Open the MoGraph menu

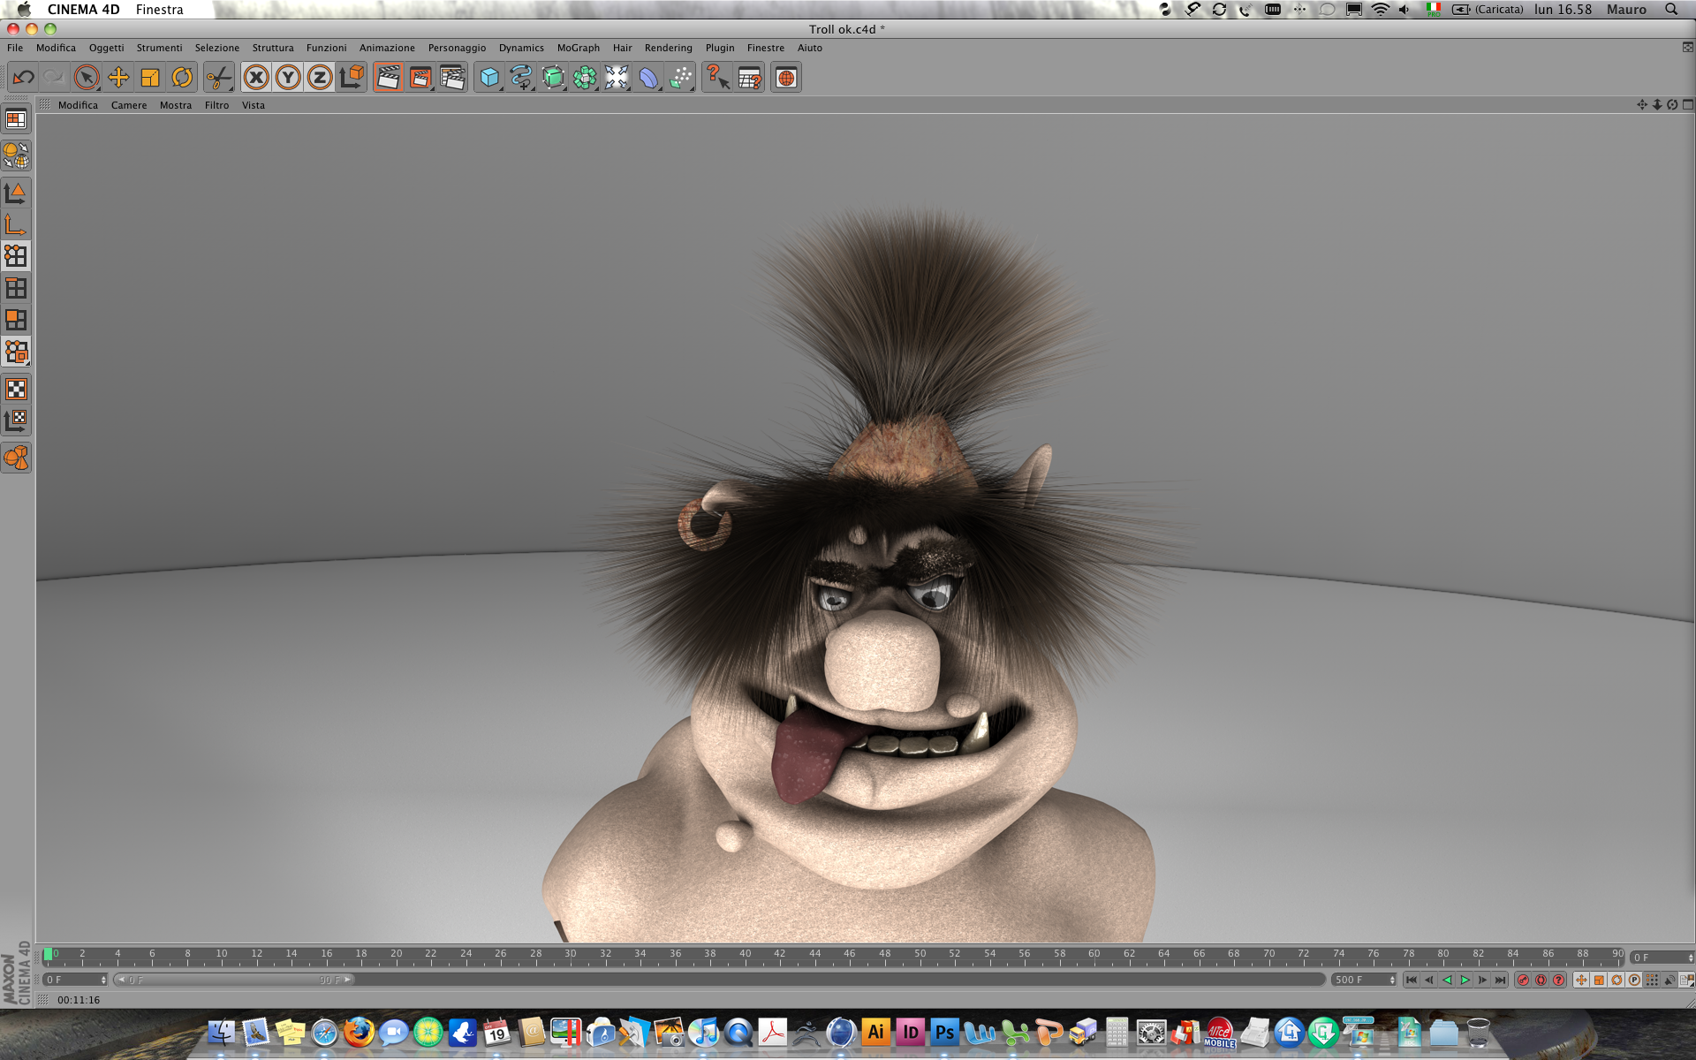pos(578,48)
